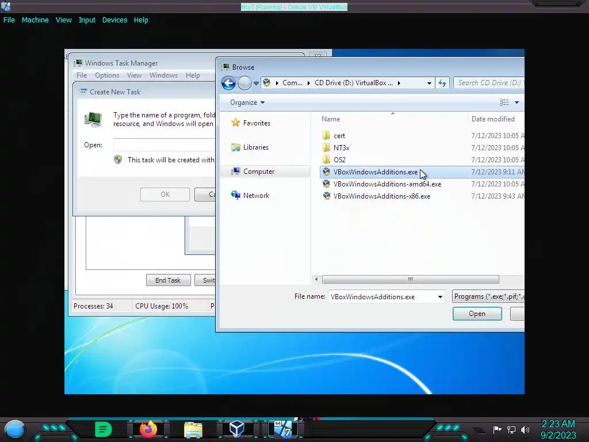The width and height of the screenshot is (589, 442).
Task: Open VirtualBox File menu
Action: (9, 20)
